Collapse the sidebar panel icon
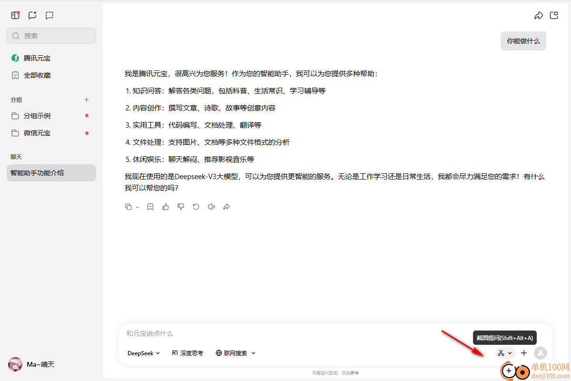Image resolution: width=571 pixels, height=381 pixels. point(15,15)
